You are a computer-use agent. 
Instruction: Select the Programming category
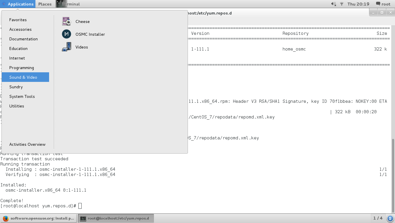[x=25, y=68]
